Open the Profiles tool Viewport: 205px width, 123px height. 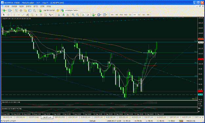pyautogui.click(x=9, y=10)
